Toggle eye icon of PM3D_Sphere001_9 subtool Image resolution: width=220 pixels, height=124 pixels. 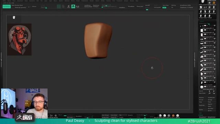tap(214, 86)
